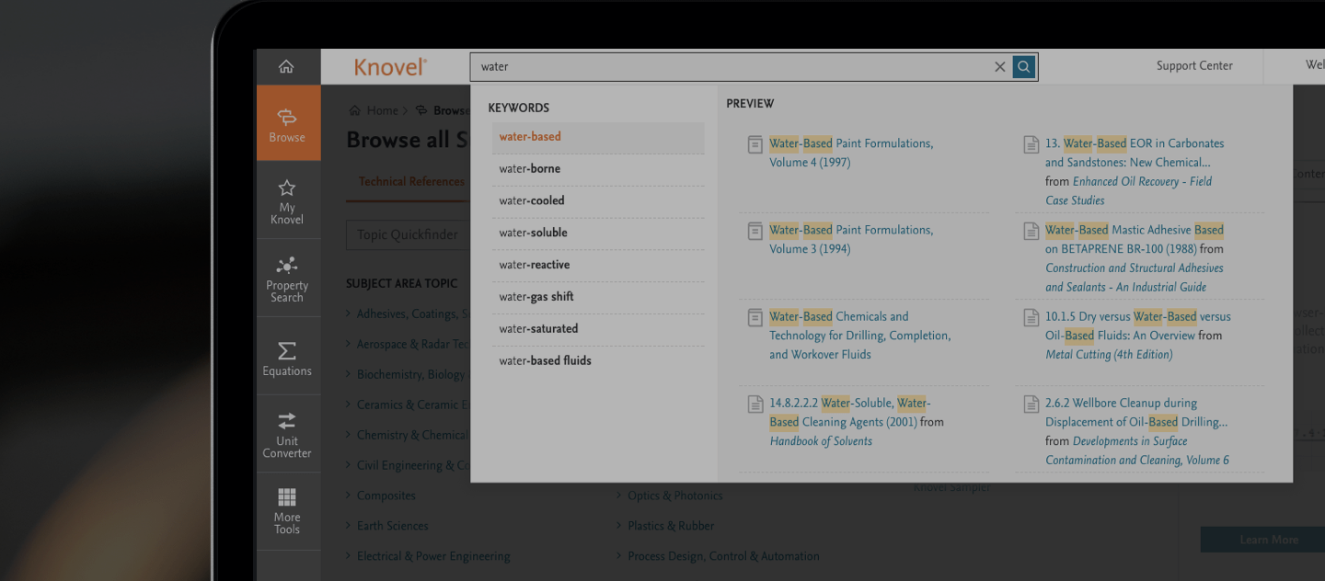The image size is (1325, 581).
Task: Click the Knovel logo
Action: coord(390,66)
